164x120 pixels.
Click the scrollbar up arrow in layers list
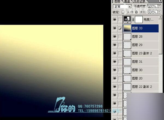[x=160, y=17]
